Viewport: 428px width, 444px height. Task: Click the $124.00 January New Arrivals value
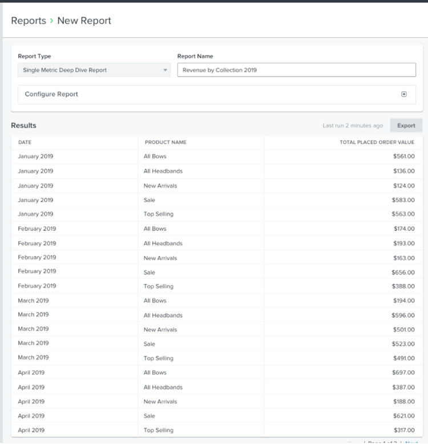pos(403,186)
